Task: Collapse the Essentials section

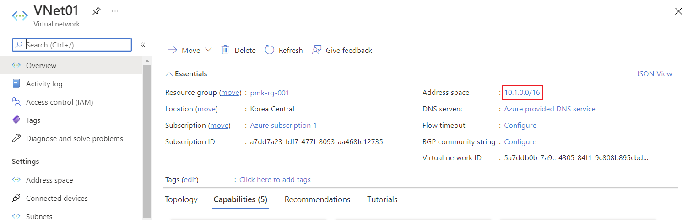Action: 186,73
